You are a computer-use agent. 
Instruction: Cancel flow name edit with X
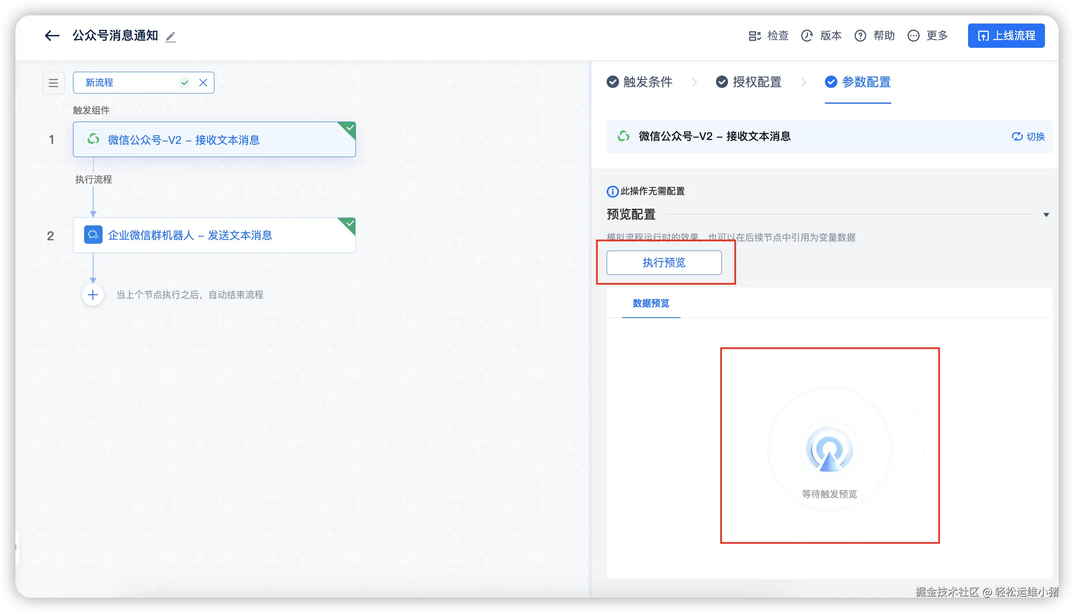tap(203, 83)
